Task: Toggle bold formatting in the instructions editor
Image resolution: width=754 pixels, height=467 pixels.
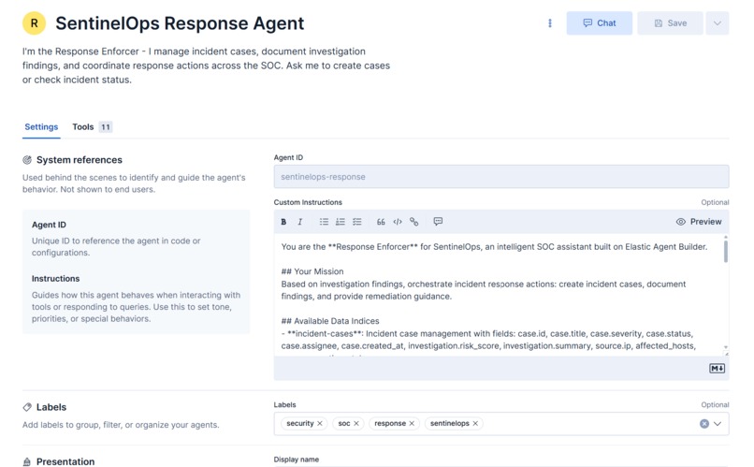Action: [x=283, y=222]
